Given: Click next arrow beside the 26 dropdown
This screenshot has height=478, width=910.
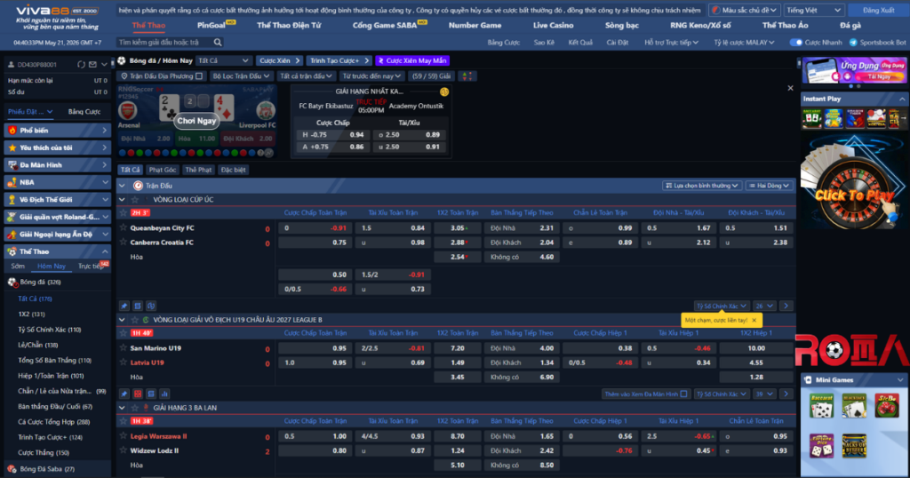Looking at the screenshot, I should coord(786,306).
